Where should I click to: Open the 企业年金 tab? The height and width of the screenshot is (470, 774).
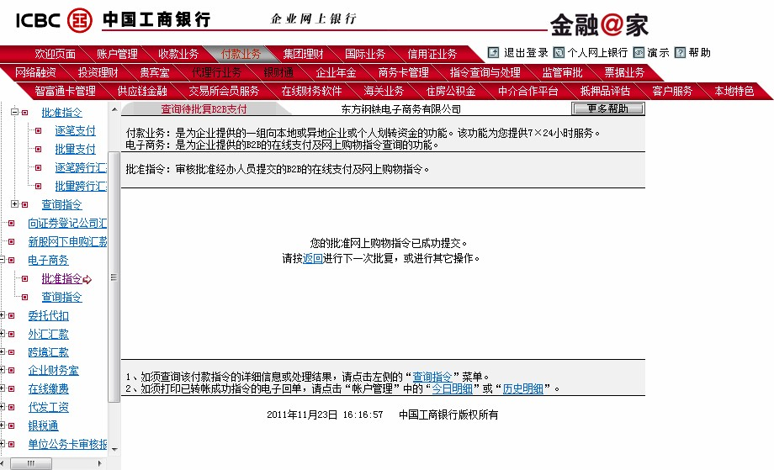[x=336, y=72]
